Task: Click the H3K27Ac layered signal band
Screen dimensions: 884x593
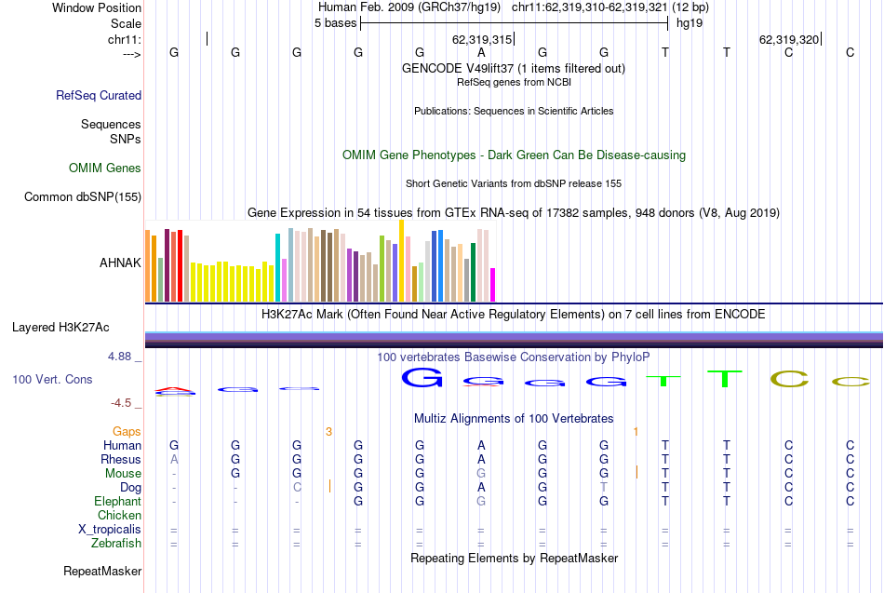Action: click(514, 340)
